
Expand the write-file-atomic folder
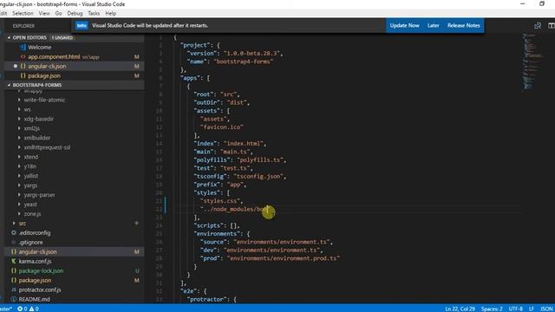(x=44, y=101)
